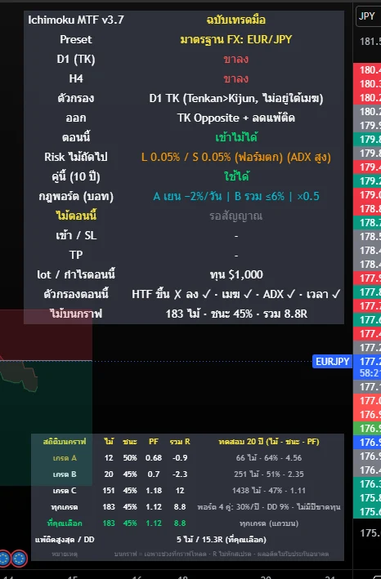Click the "TK Opposite + ลดแพ้ติด" value
The height and width of the screenshot is (579, 381).
(x=235, y=118)
